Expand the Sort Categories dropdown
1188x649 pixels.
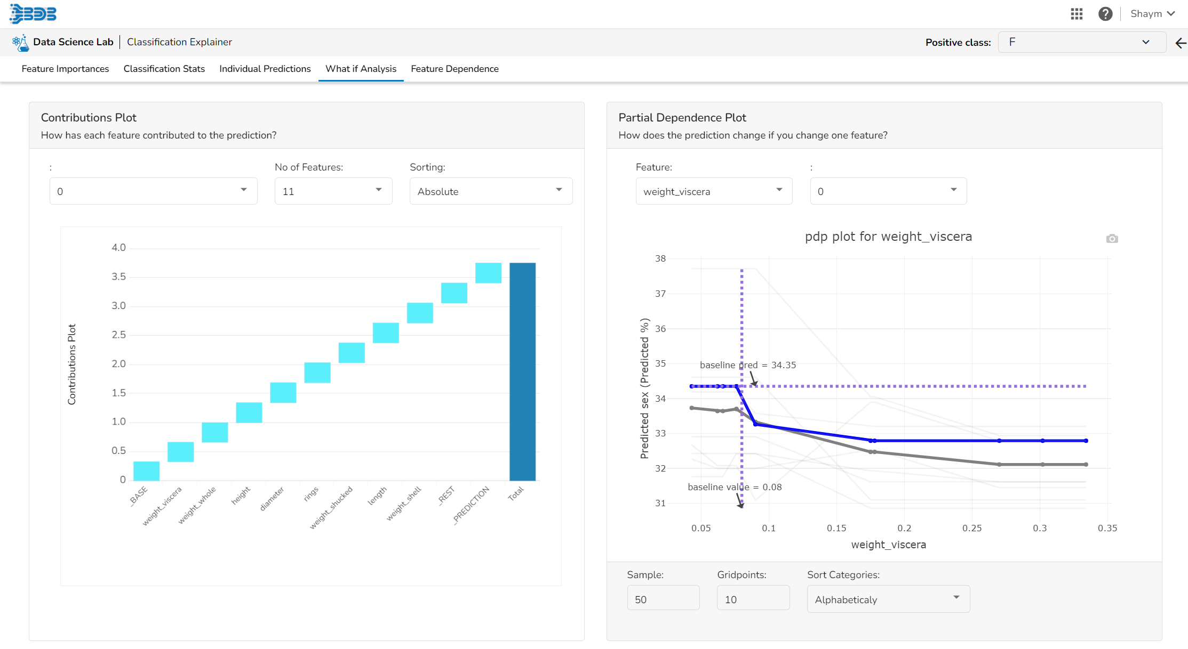(888, 599)
